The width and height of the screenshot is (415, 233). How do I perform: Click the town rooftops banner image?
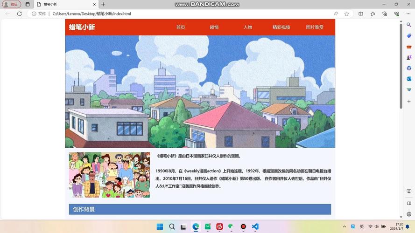tap(200, 92)
